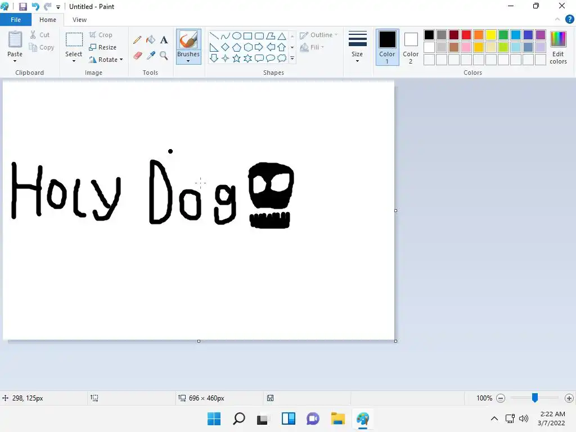576x432 pixels.
Task: Select the Color picker eyedropper tool
Action: point(151,56)
